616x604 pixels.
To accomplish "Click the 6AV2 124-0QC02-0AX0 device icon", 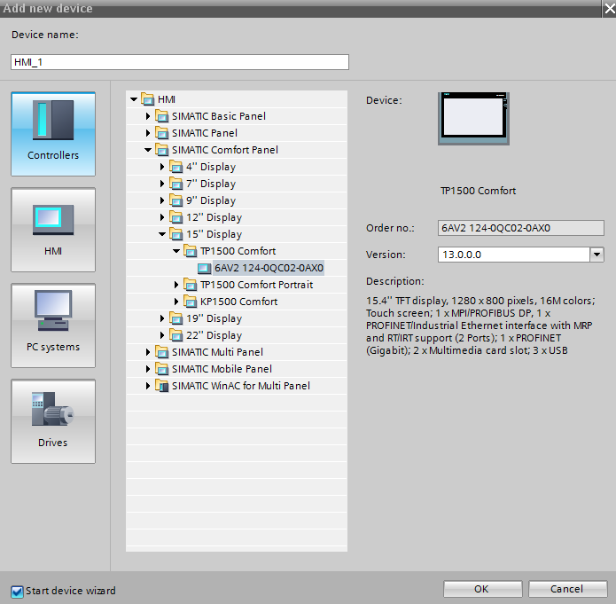I will tap(204, 268).
